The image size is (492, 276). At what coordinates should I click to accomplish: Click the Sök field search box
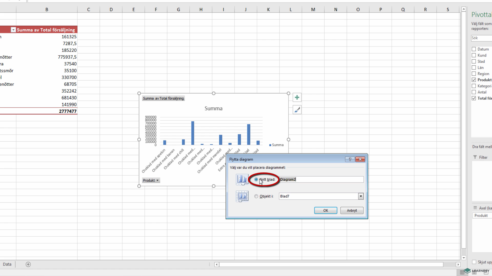click(x=481, y=38)
